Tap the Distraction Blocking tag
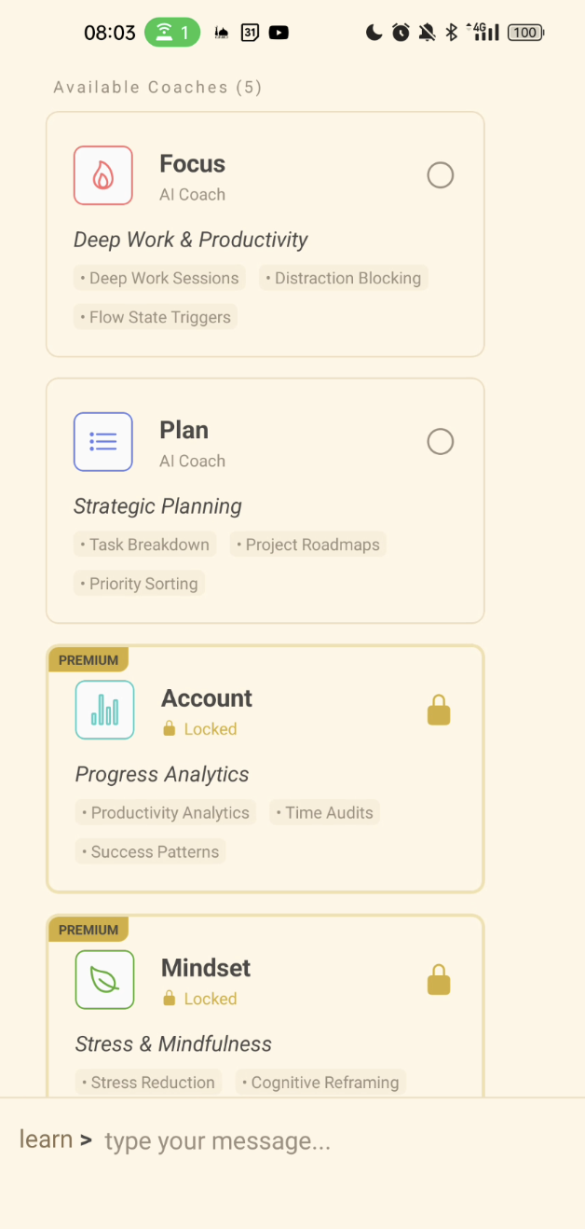This screenshot has width=585, height=1229. 343,278
